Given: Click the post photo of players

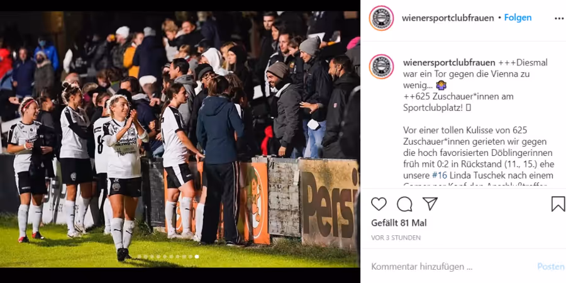Looking at the screenshot, I should pyautogui.click(x=180, y=140).
